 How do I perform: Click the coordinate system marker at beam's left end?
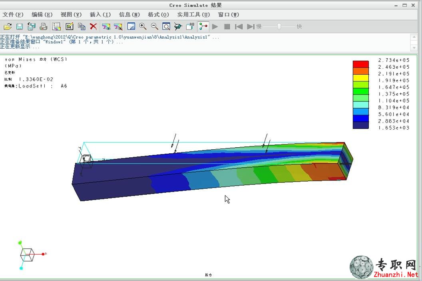(x=86, y=161)
